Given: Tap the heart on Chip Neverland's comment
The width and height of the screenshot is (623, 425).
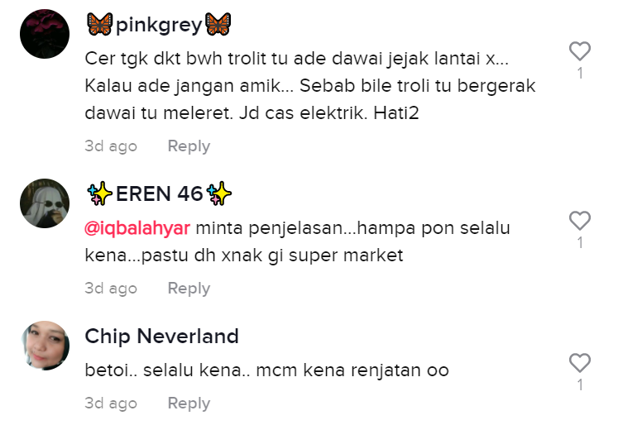Looking at the screenshot, I should [x=580, y=363].
